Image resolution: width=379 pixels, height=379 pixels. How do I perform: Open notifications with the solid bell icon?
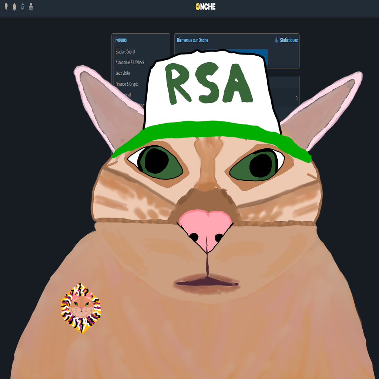point(14,7)
